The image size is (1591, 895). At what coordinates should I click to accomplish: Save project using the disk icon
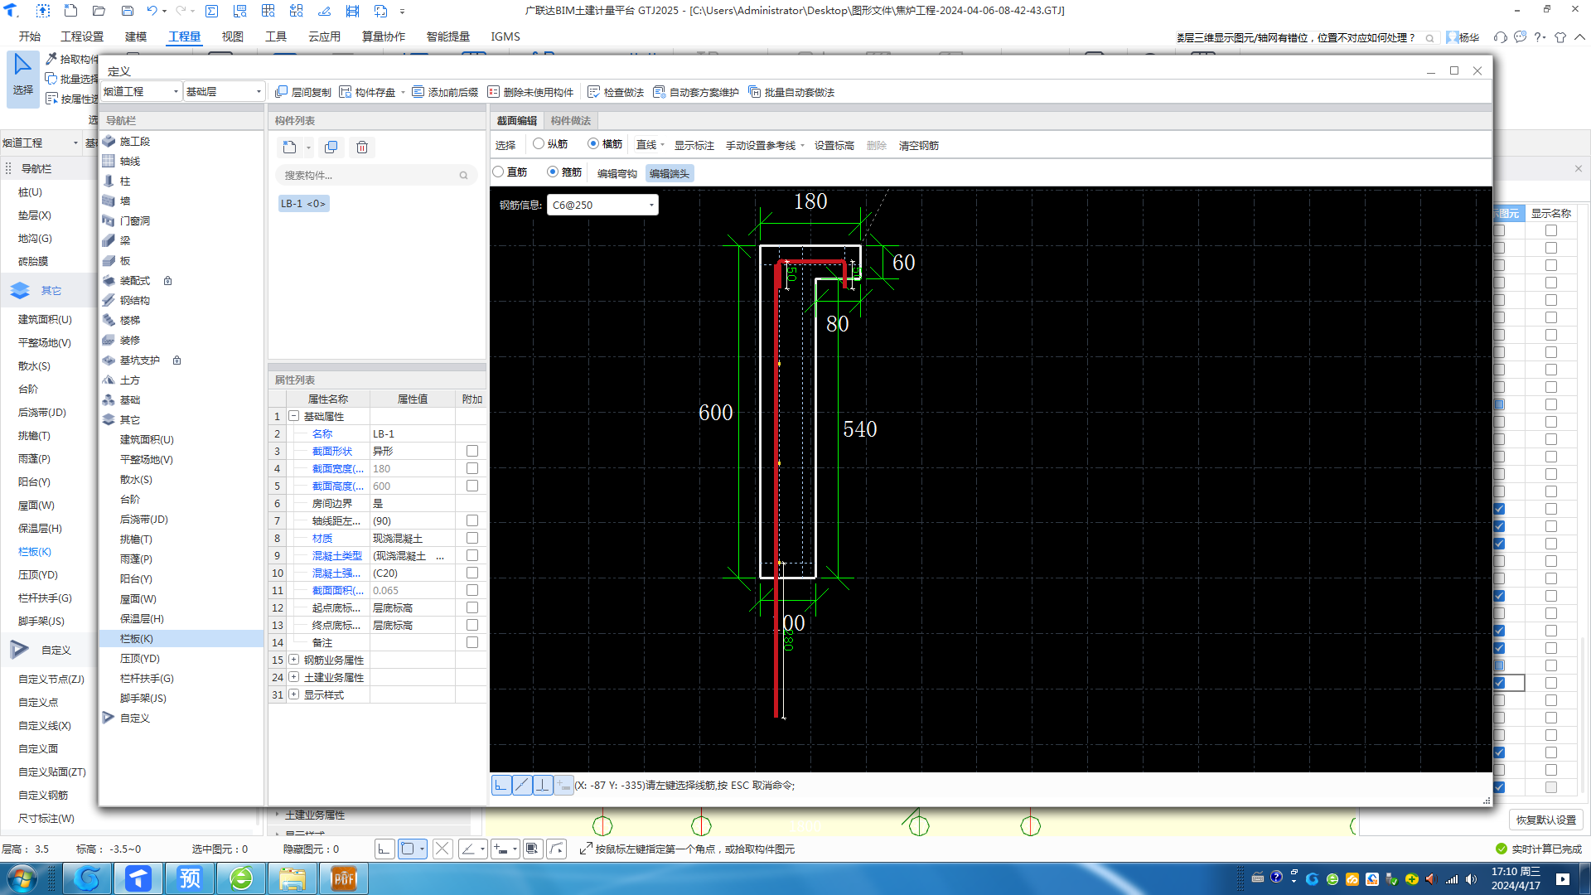tap(128, 11)
